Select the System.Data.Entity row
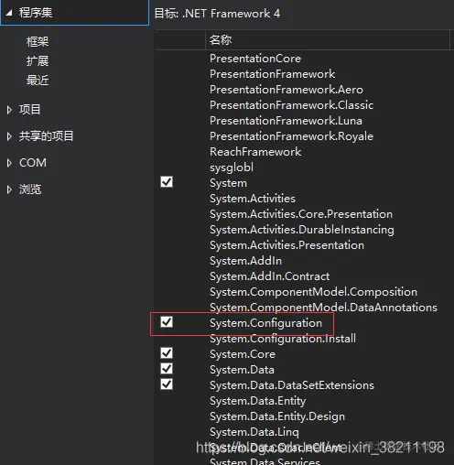The width and height of the screenshot is (454, 465). pos(258,401)
